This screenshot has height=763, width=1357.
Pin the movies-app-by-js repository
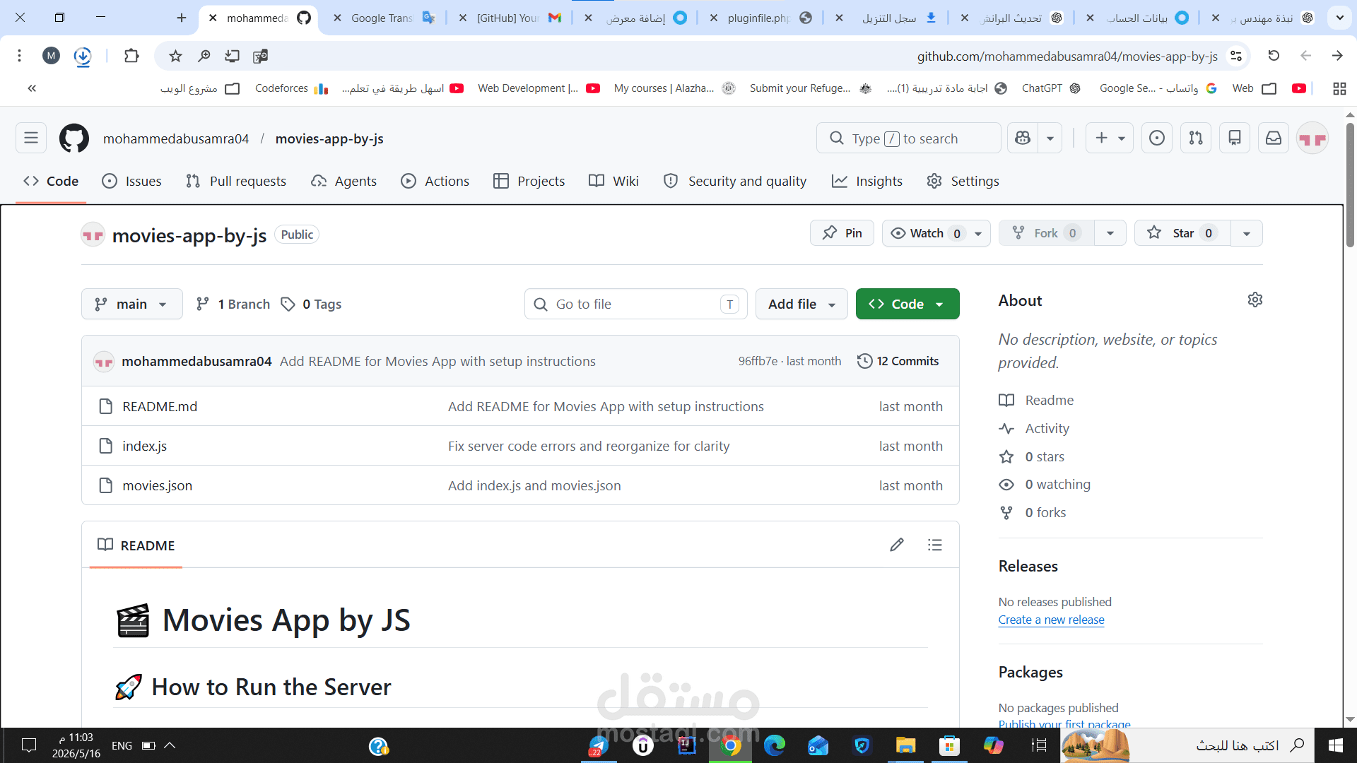842,233
